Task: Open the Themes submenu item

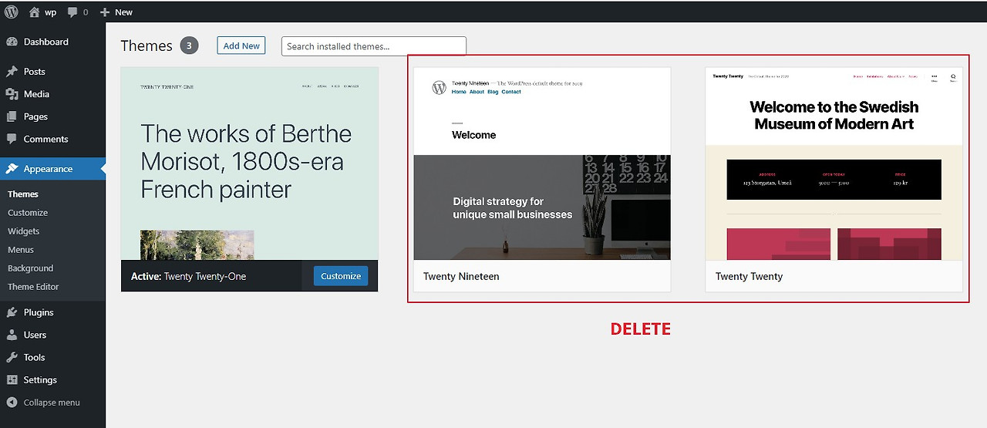Action: (23, 194)
